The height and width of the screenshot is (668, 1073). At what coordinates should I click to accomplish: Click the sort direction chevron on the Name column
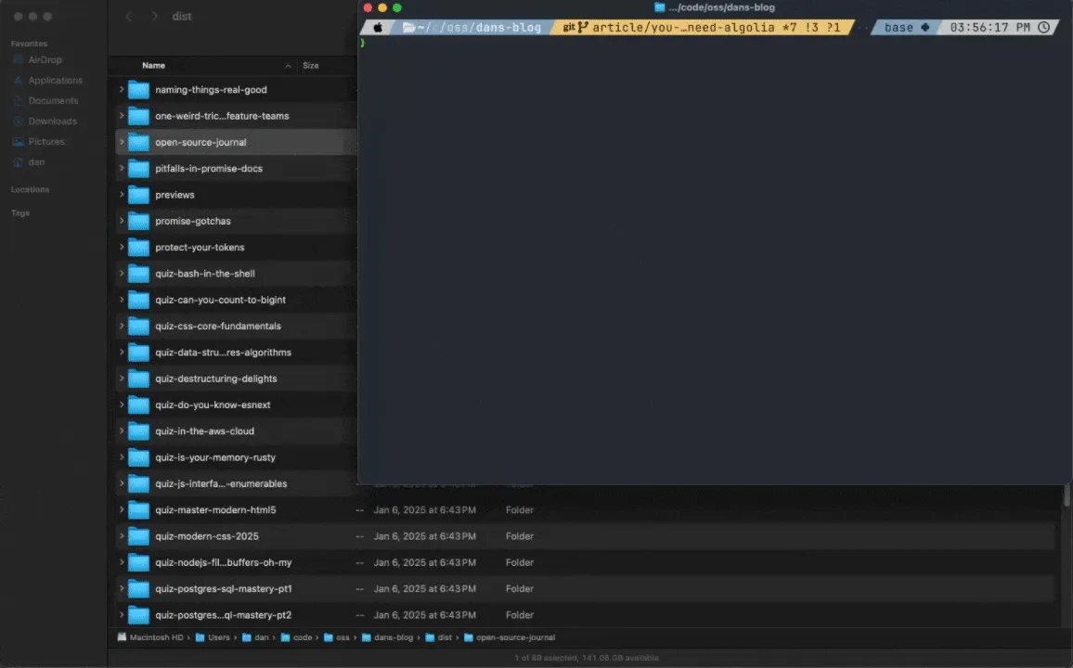click(x=288, y=65)
